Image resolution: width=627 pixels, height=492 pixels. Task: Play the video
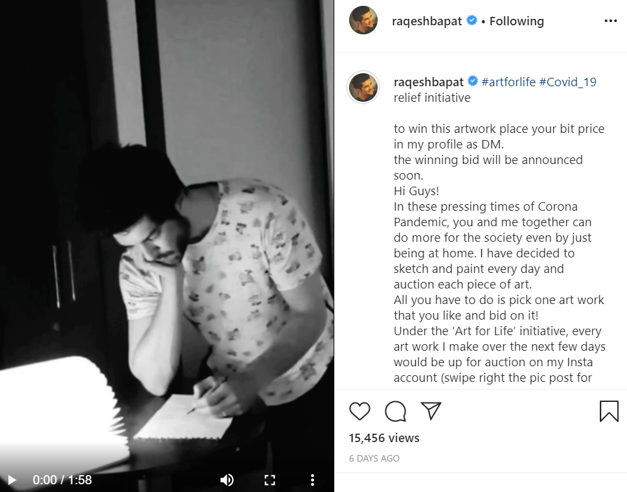(x=12, y=480)
